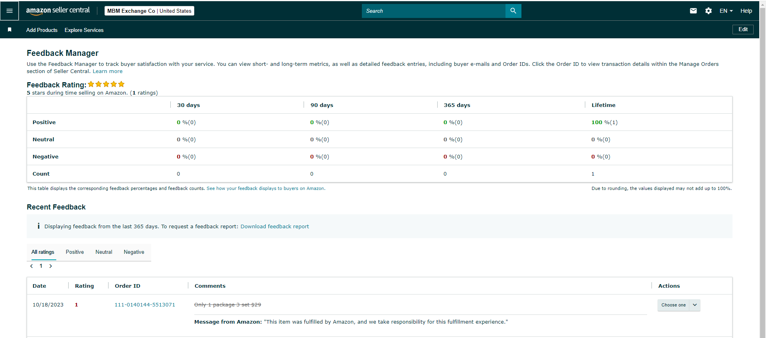Click the Count row label
Viewport: 766px width, 338px height.
click(x=41, y=174)
